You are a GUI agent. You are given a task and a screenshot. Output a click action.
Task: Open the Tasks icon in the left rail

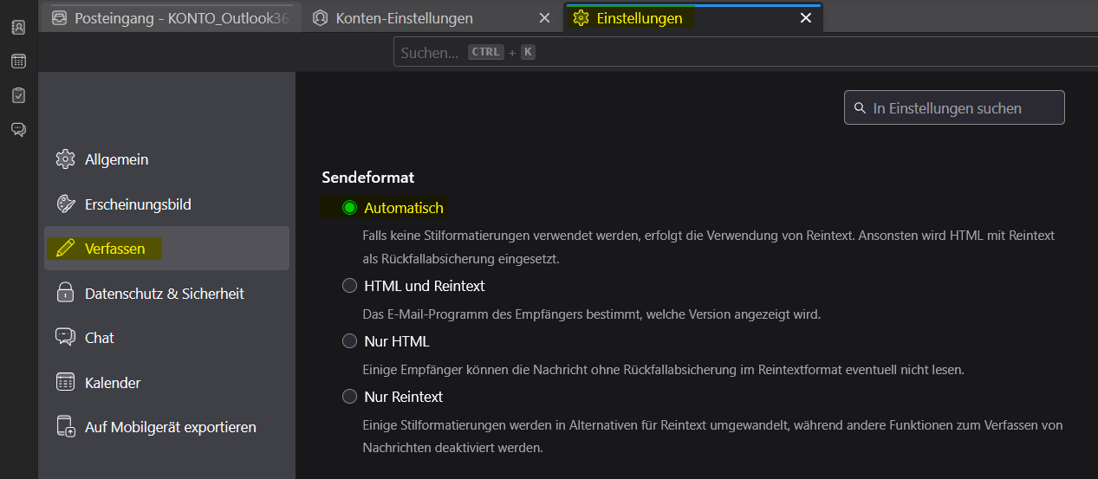(x=18, y=94)
